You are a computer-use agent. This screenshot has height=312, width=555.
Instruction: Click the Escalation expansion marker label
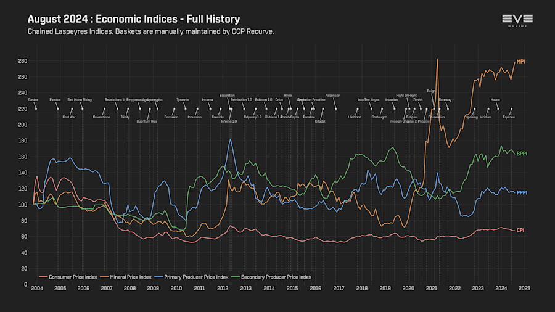click(x=227, y=96)
